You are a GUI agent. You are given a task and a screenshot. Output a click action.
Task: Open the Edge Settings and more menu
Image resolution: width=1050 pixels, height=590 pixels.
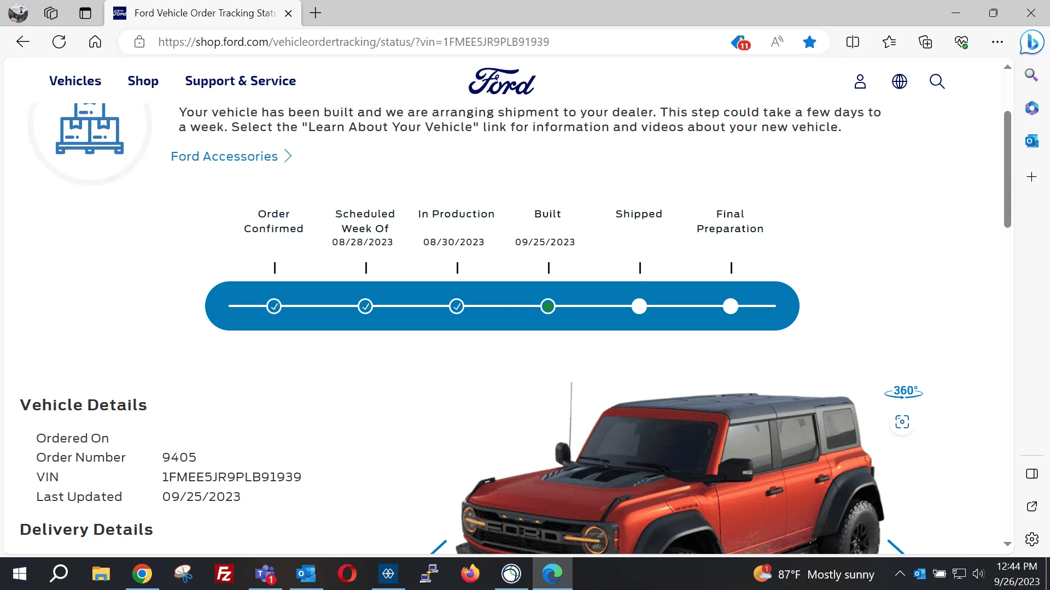997,42
